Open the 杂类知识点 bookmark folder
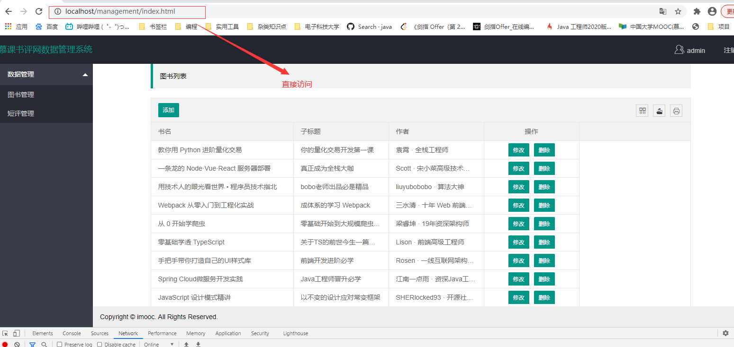 coord(267,26)
